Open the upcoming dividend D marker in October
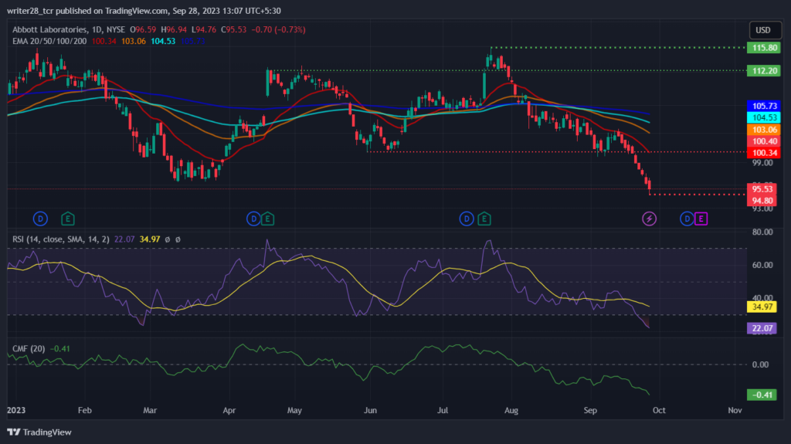 point(687,219)
